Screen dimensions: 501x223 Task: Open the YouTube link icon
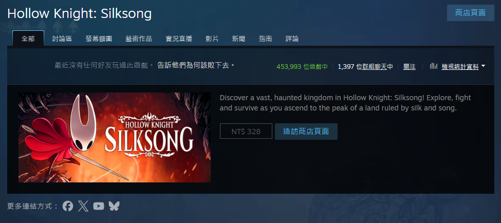coord(99,206)
